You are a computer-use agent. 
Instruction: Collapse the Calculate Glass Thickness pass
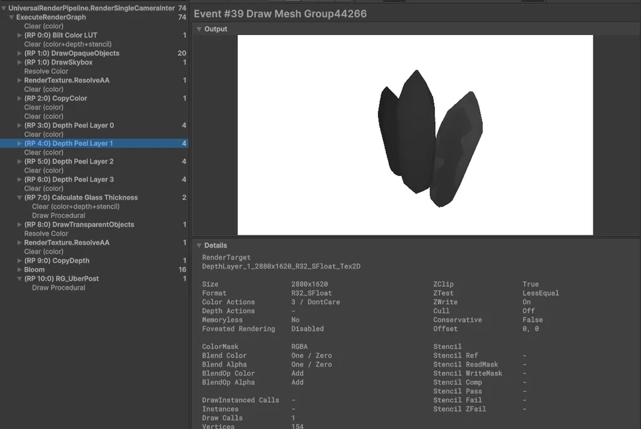(19, 198)
